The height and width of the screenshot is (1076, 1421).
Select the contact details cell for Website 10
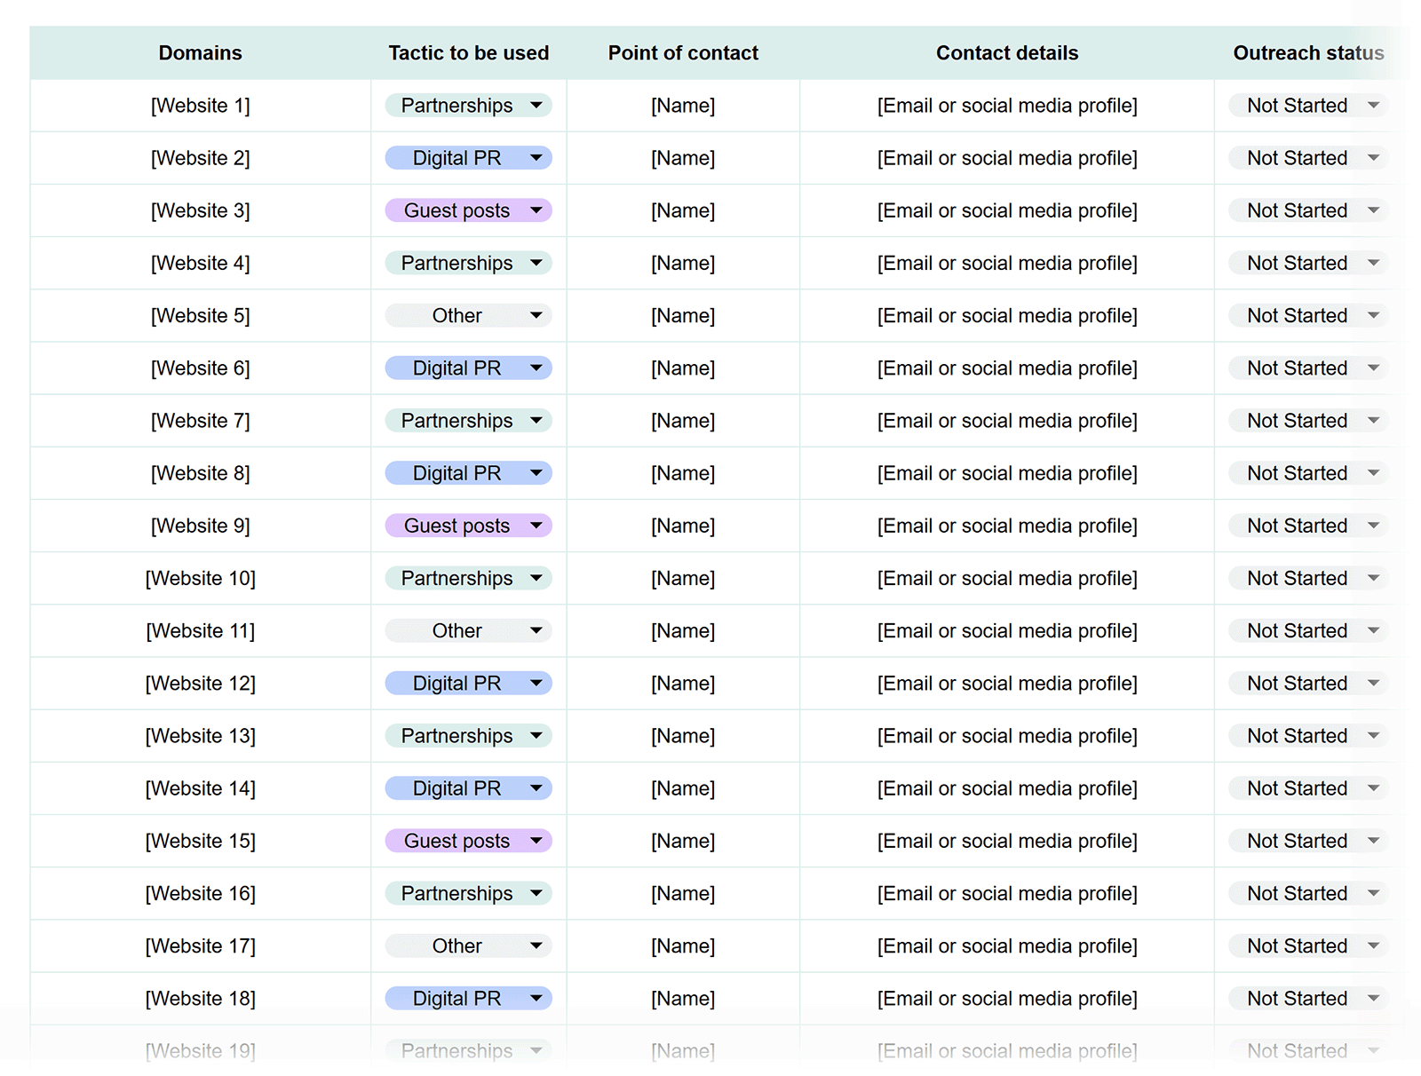pos(1007,578)
